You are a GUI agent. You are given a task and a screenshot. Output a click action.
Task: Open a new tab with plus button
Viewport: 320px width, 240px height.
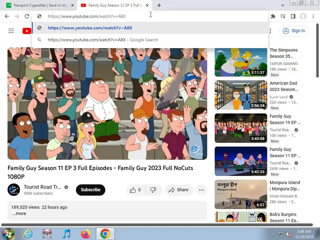[159, 6]
